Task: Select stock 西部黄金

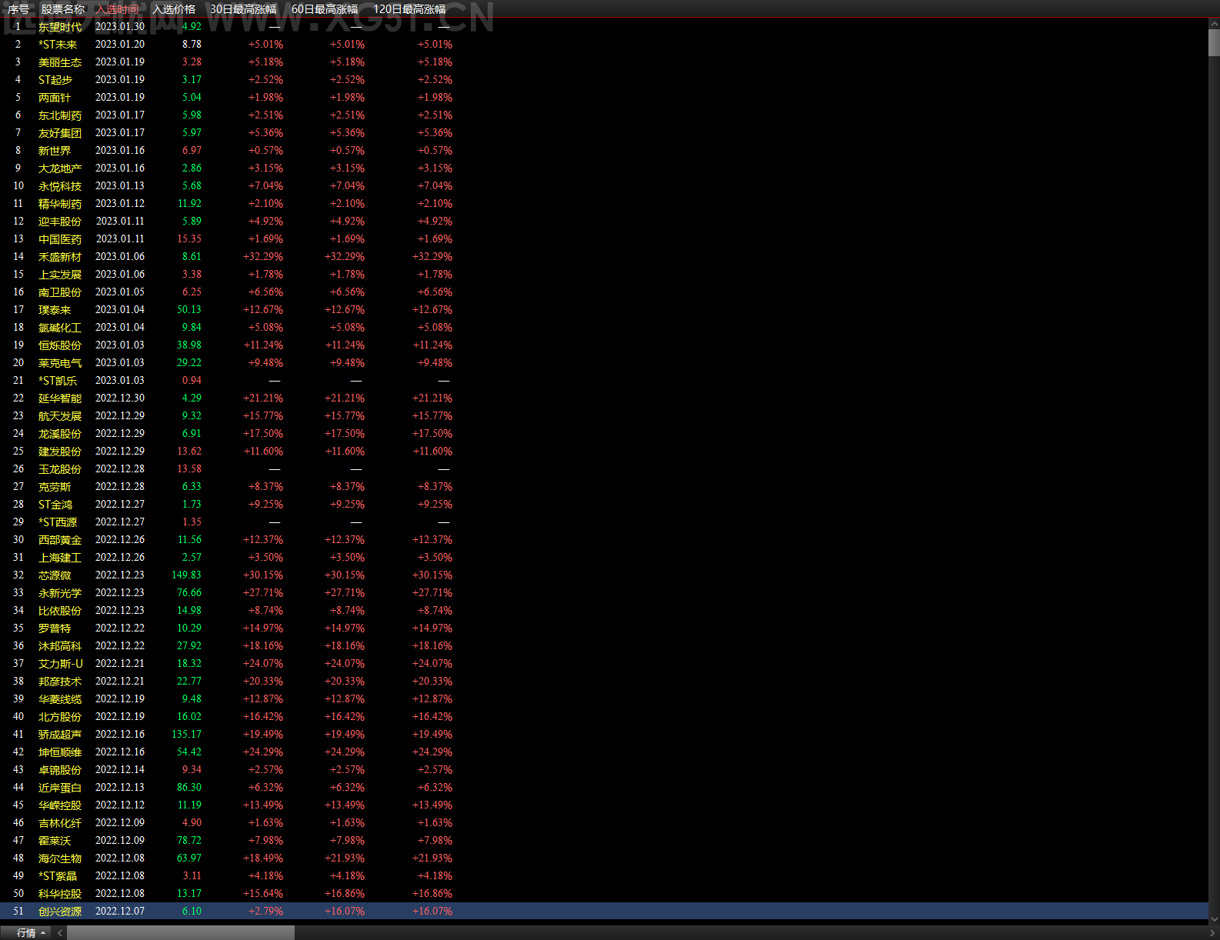Action: pos(60,540)
